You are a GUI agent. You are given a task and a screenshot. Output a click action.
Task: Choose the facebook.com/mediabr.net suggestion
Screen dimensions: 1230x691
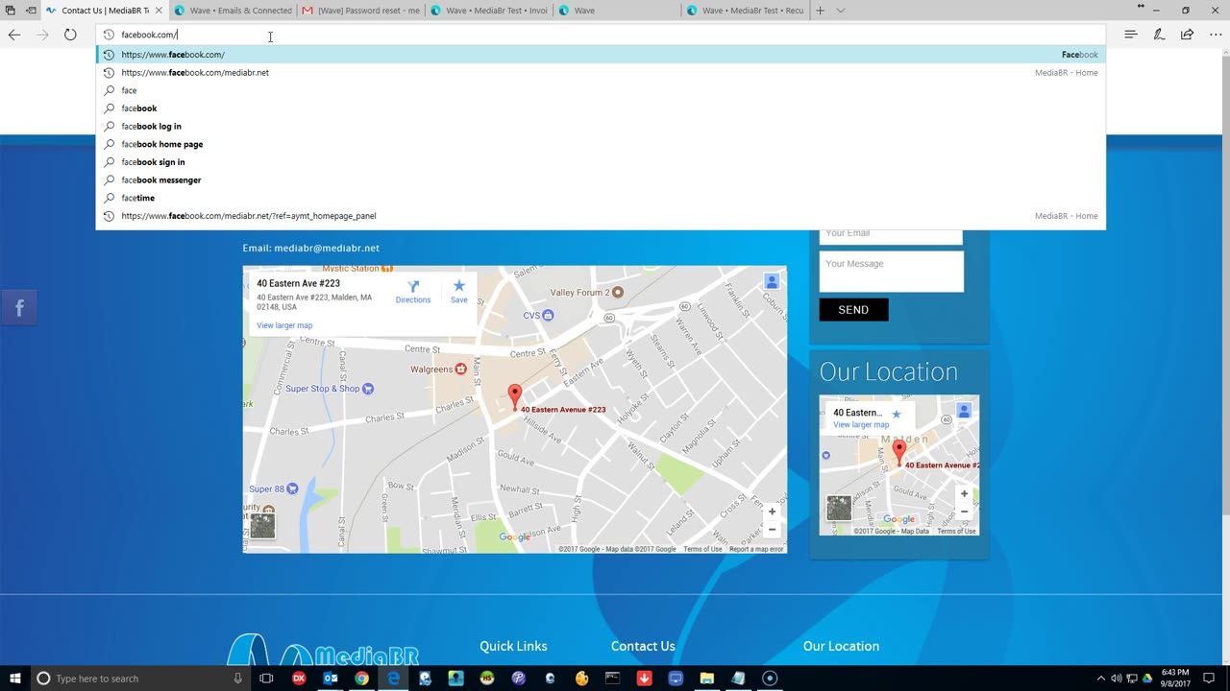pos(601,72)
